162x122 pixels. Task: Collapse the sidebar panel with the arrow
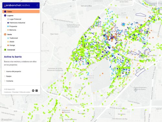point(37,5)
